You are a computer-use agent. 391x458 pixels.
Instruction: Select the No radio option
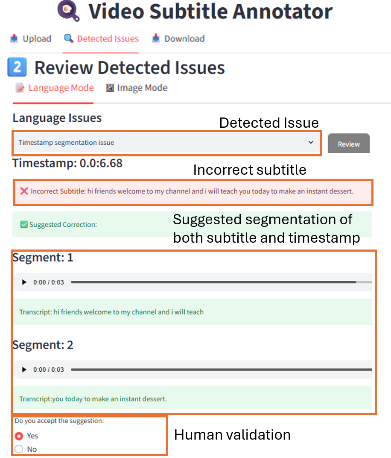(19, 449)
